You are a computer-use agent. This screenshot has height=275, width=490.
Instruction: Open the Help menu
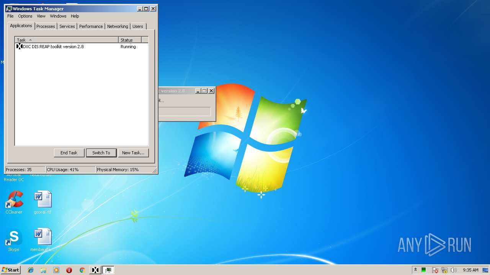click(x=75, y=16)
